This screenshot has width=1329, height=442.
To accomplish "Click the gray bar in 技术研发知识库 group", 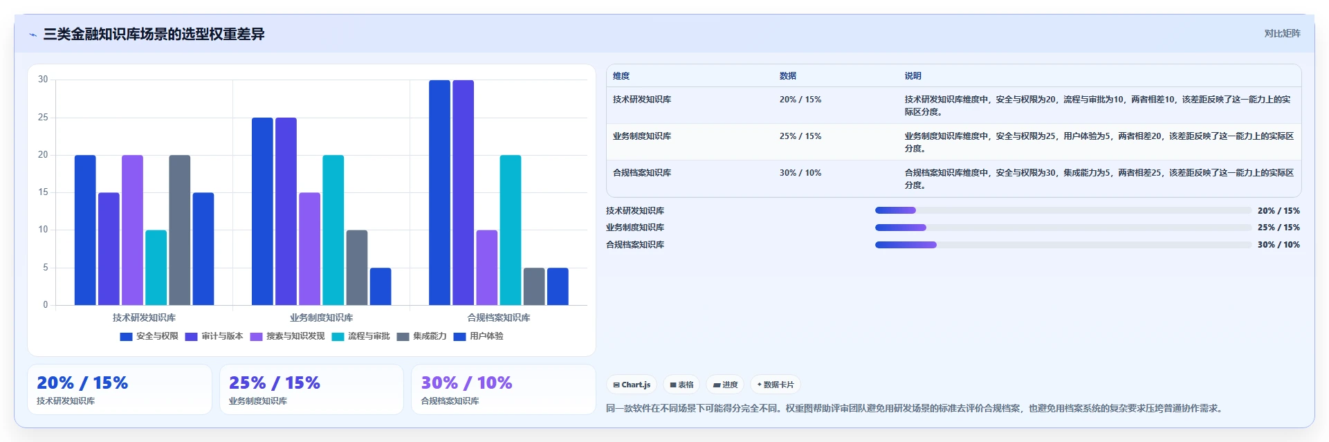I will [x=179, y=230].
